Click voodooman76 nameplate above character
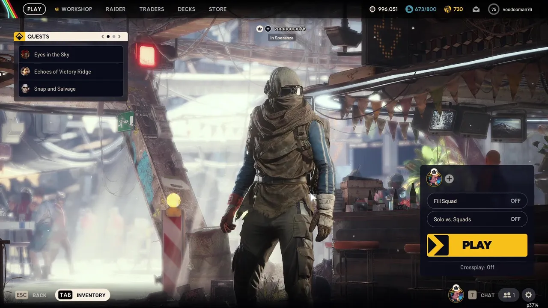Screen dimensions: 548x308 [290, 29]
